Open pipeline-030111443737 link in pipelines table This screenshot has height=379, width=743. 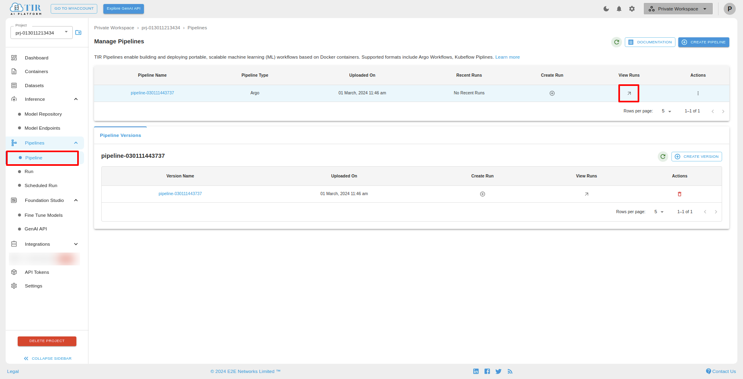(152, 93)
